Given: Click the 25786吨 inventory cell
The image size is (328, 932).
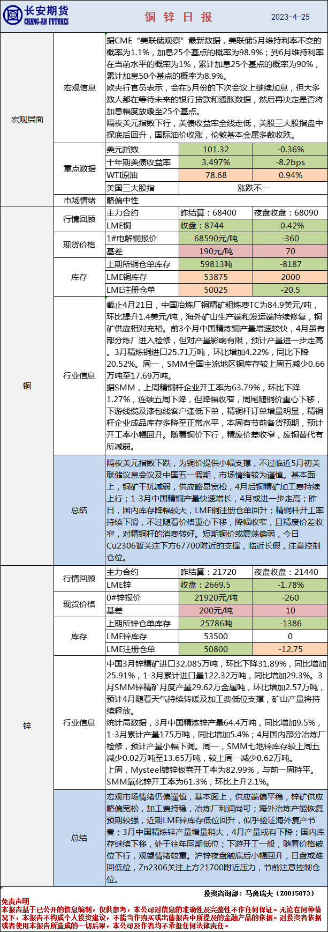Looking at the screenshot, I should tap(216, 623).
